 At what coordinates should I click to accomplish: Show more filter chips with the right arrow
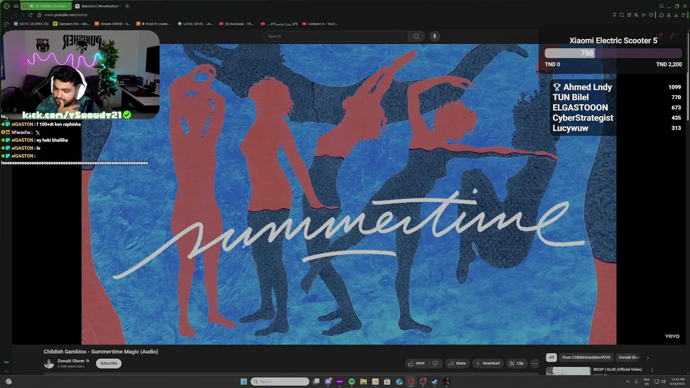647,357
